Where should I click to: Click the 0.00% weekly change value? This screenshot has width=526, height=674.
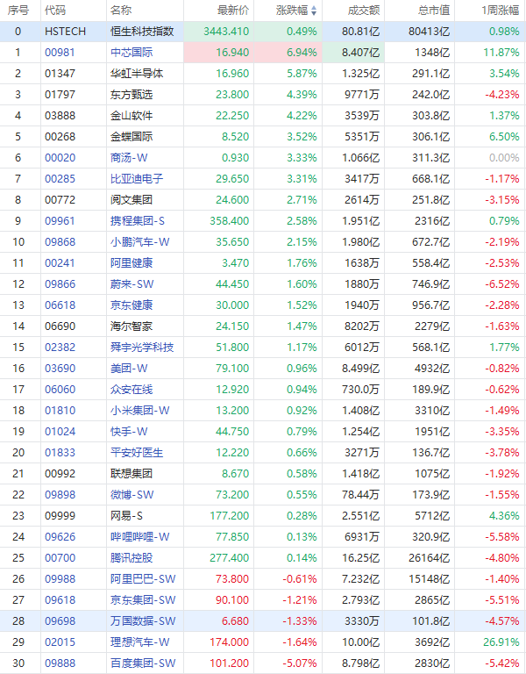504,158
